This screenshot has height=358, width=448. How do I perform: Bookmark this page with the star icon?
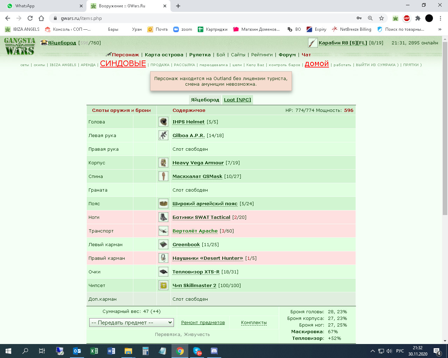coord(381,18)
